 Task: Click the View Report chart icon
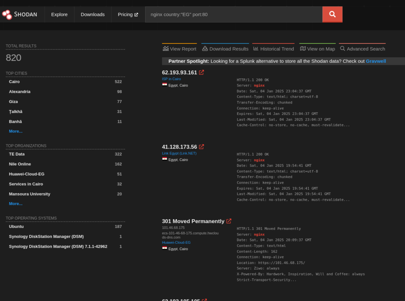pyautogui.click(x=166, y=49)
